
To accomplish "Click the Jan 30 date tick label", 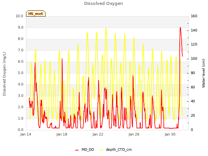I will (170, 134).
